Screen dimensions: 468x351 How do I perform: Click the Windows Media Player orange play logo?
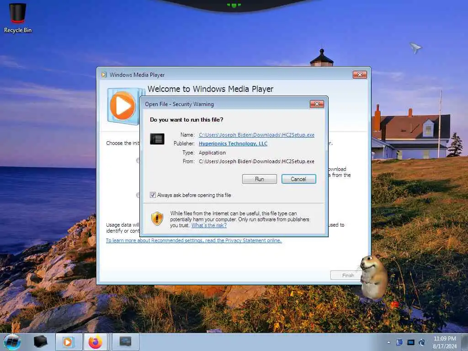(122, 106)
